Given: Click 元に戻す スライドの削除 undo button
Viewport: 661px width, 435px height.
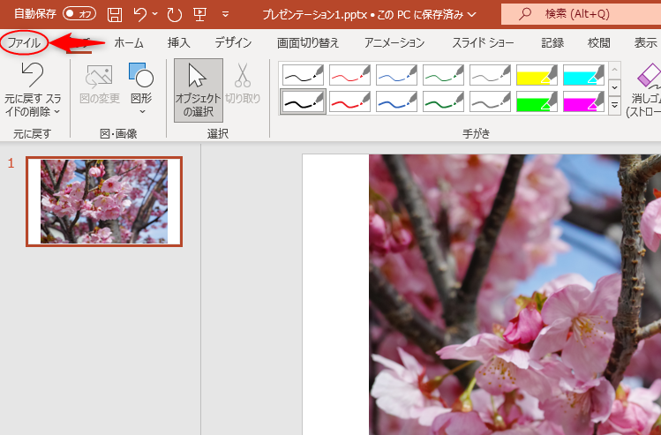Looking at the screenshot, I should [33, 89].
